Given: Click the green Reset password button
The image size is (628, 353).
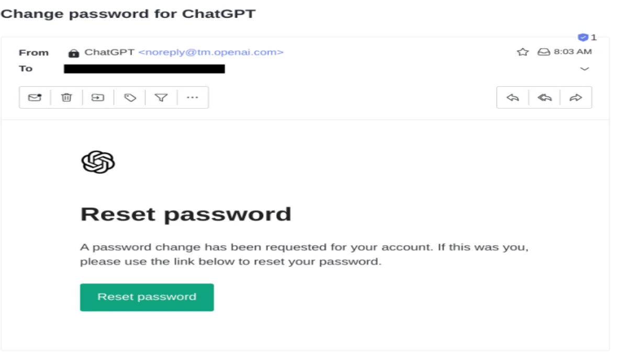Looking at the screenshot, I should [x=147, y=297].
